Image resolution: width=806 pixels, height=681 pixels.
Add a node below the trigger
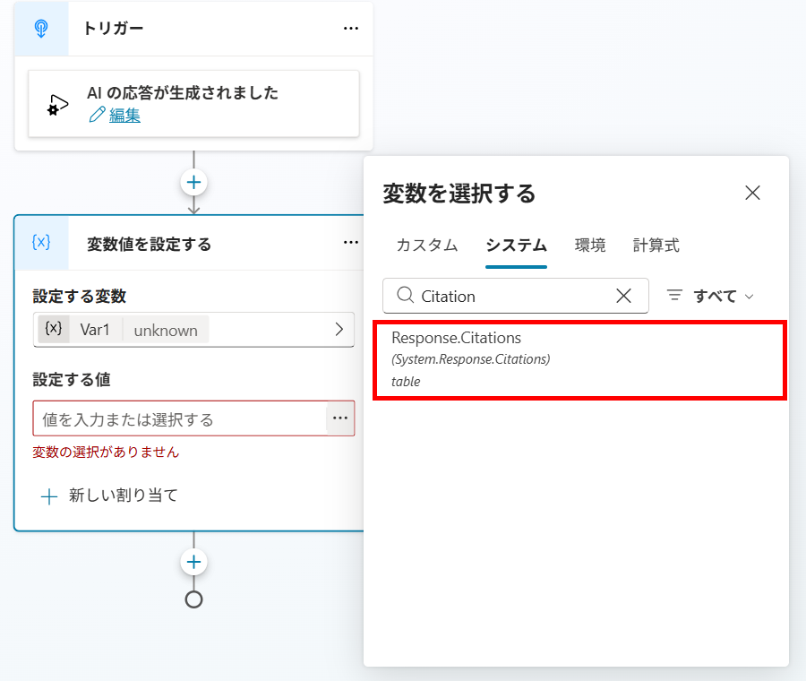point(193,182)
